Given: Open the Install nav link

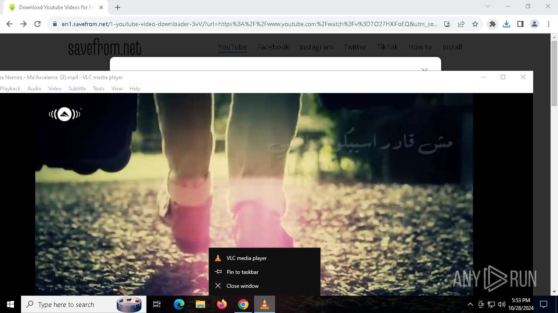Looking at the screenshot, I should [x=452, y=47].
